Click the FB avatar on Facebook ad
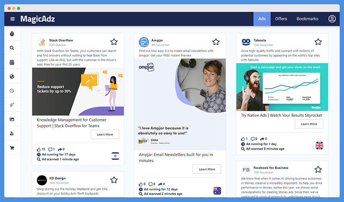The width and height of the screenshot is (344, 202). click(x=246, y=170)
